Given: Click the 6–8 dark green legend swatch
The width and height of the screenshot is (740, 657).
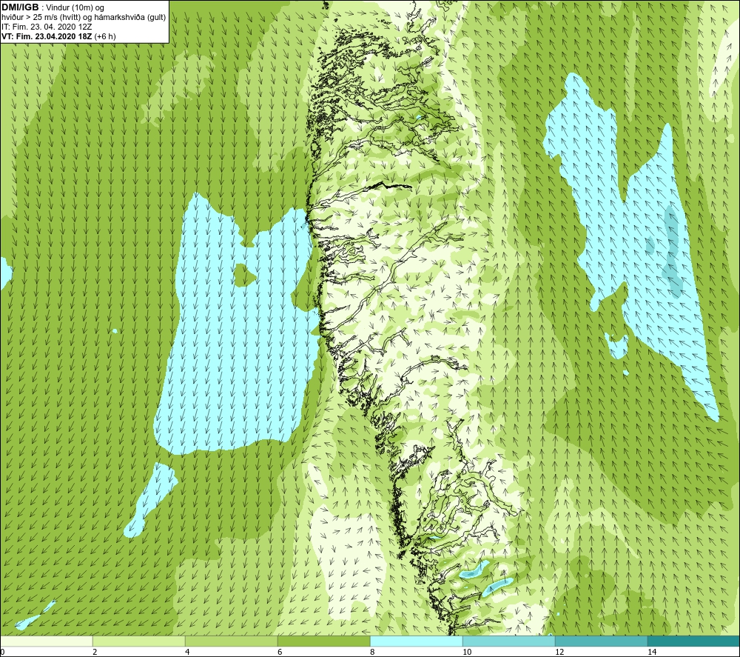Looking at the screenshot, I should click(324, 641).
